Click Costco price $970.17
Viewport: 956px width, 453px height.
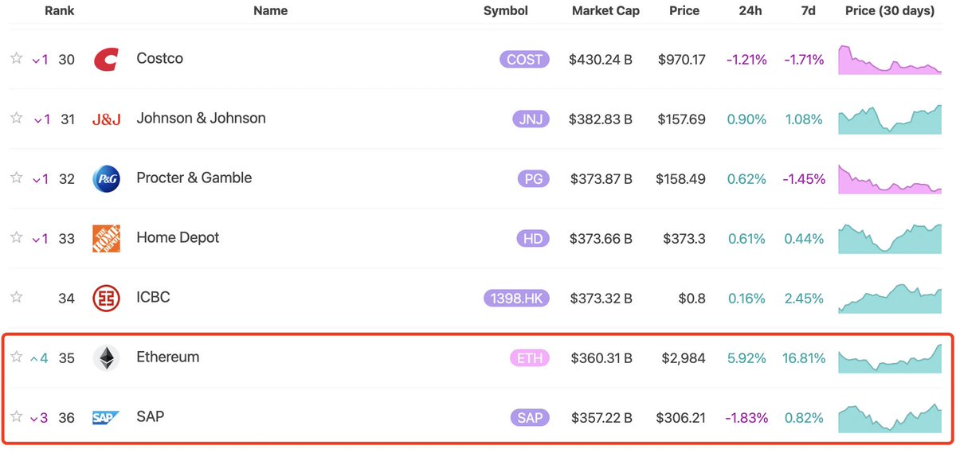point(682,60)
